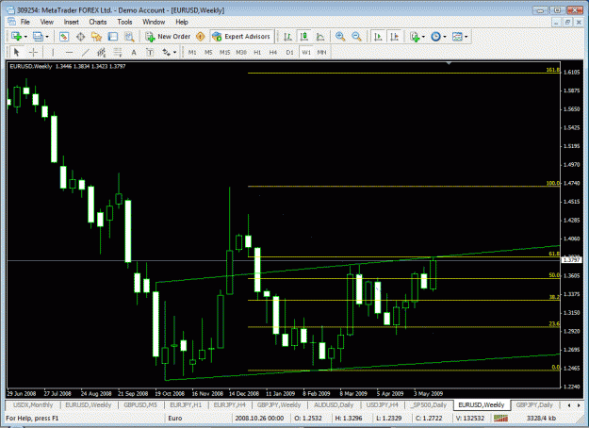Open the Navigator folder-star icon
Image resolution: width=589 pixels, height=428 pixels.
96,37
